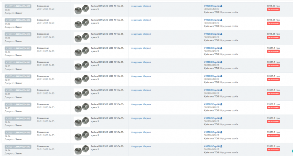Click red unpaid status label in order ЛМ000004537
The image size is (293, 156).
point(273,9)
